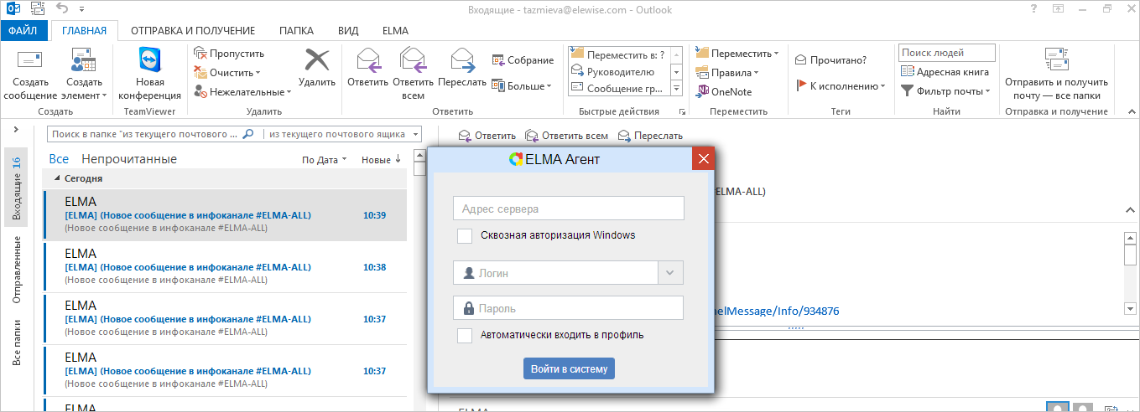The image size is (1140, 412).
Task: Open the Больше (More) respond dropdown
Action: pyautogui.click(x=522, y=86)
